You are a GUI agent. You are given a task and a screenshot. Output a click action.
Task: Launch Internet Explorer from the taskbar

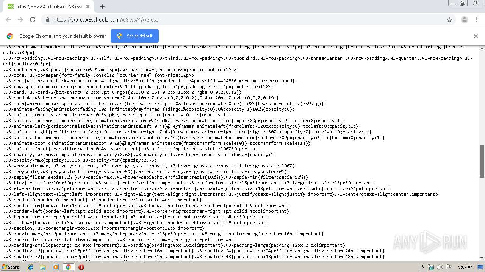(30, 267)
